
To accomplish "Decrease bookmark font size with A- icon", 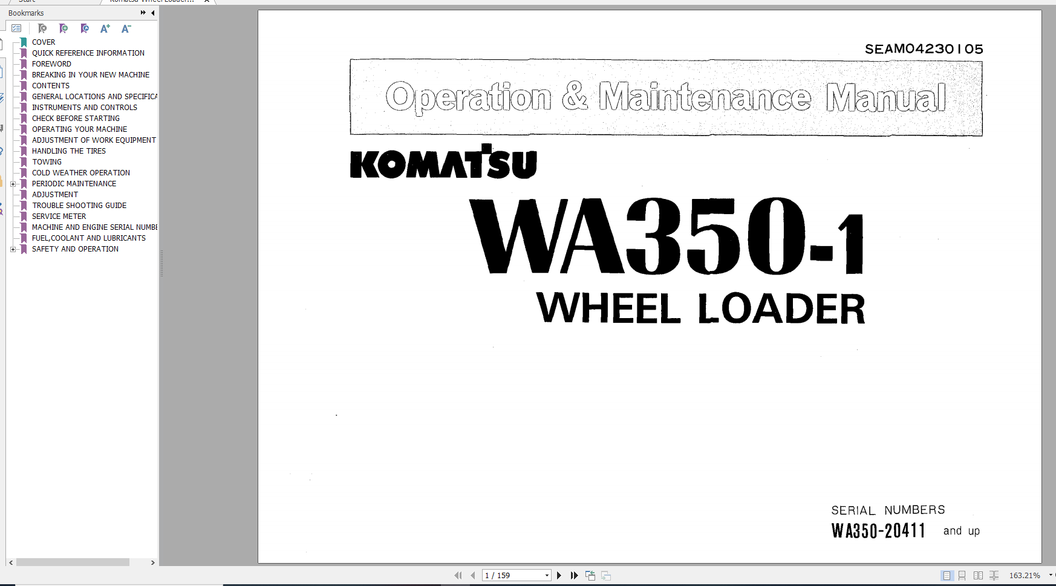I will [x=126, y=28].
